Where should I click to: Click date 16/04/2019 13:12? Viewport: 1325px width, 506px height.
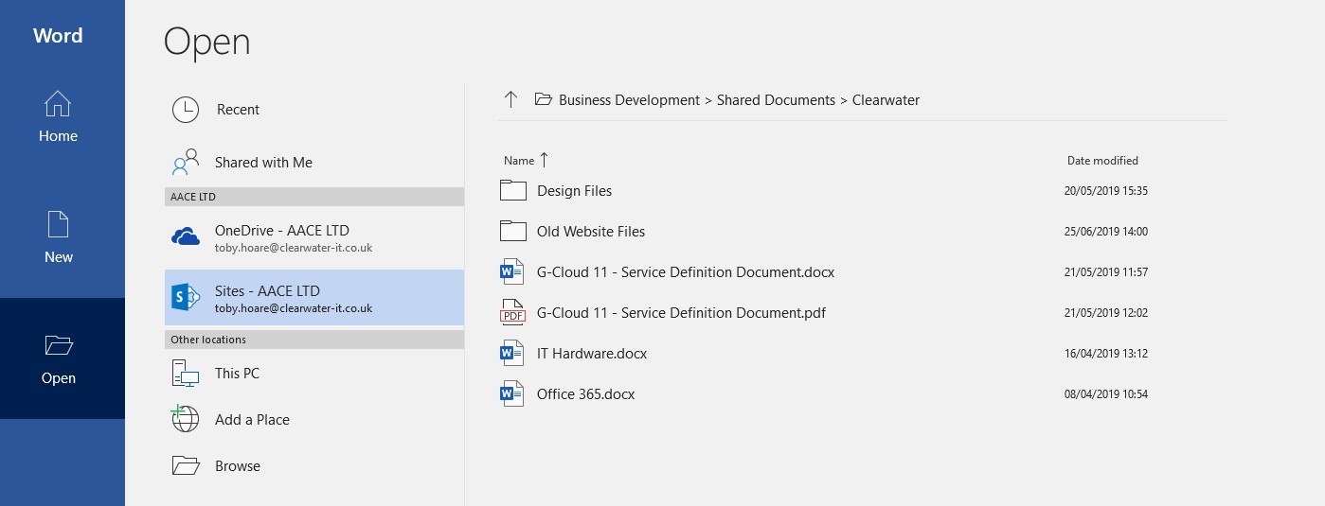coord(1106,354)
